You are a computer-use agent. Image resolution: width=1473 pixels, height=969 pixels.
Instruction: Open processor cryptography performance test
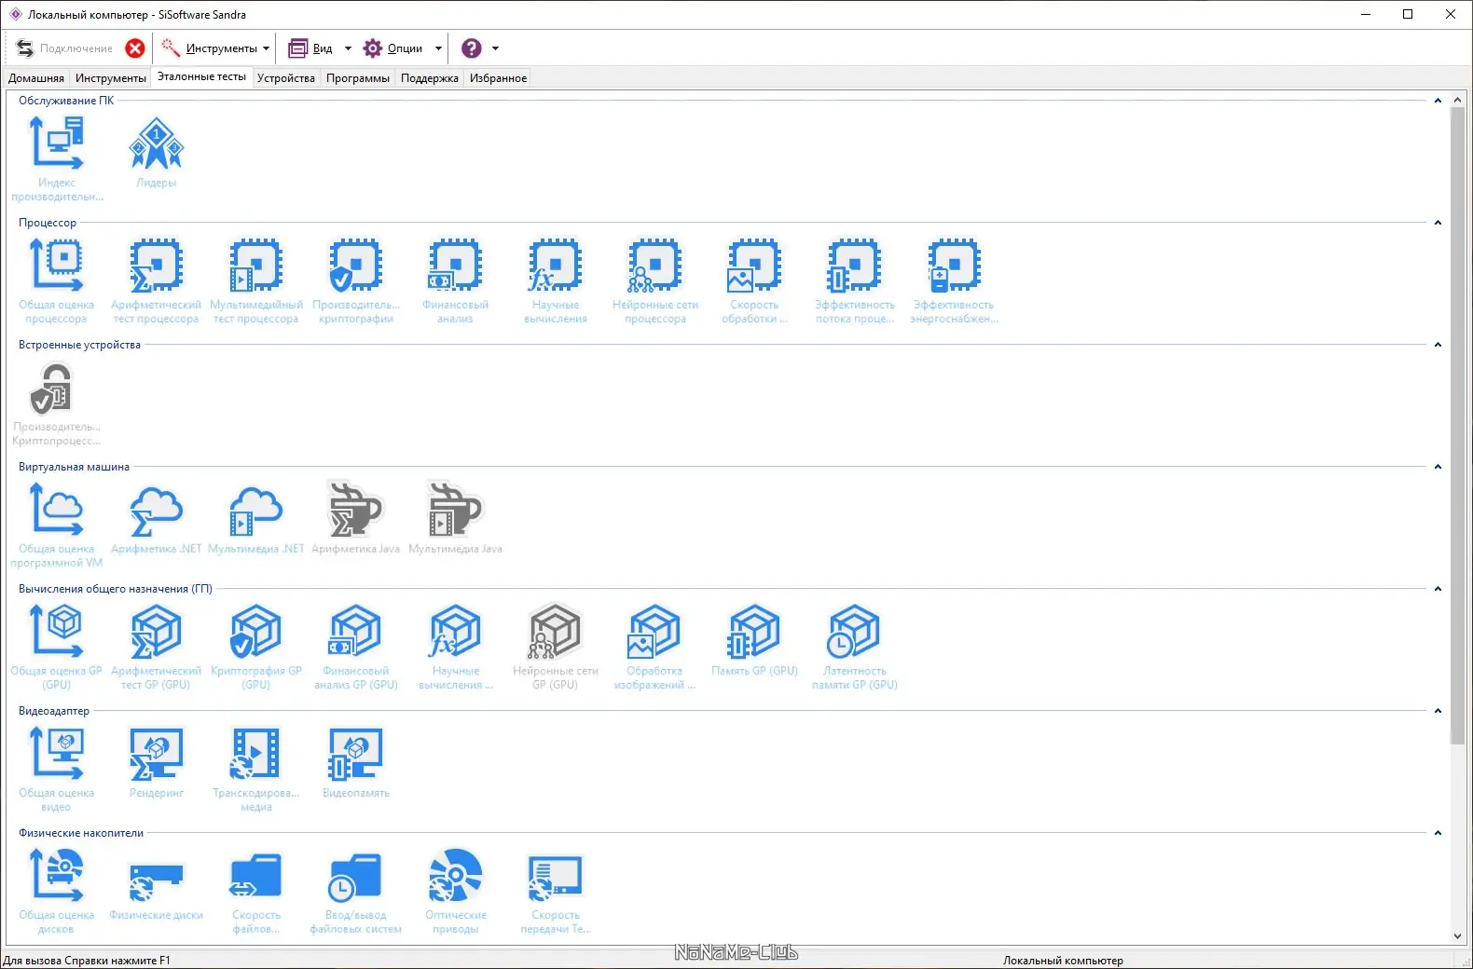[356, 280]
